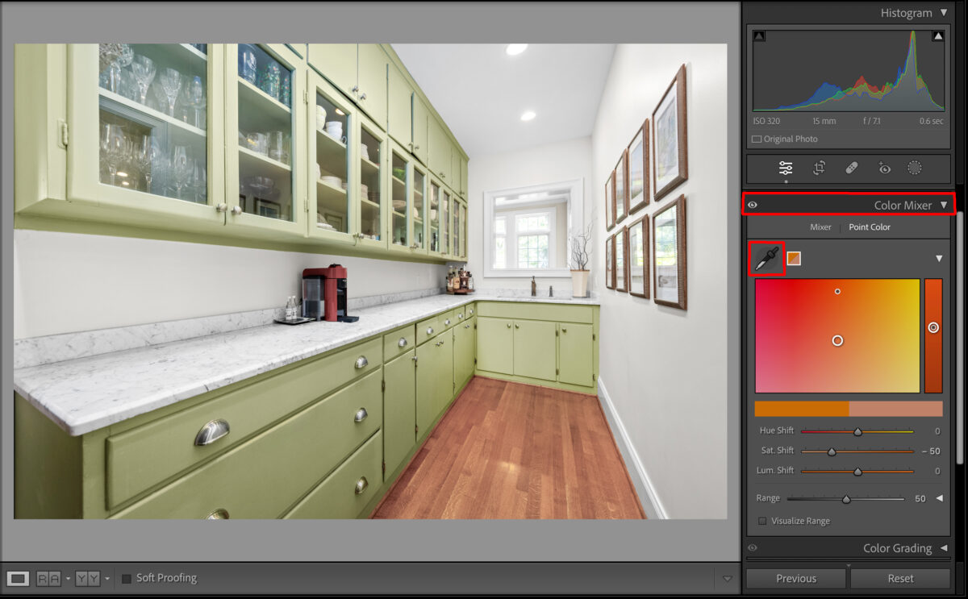Select the Loupe view icon
Screen dimensions: 968x599
pos(18,578)
